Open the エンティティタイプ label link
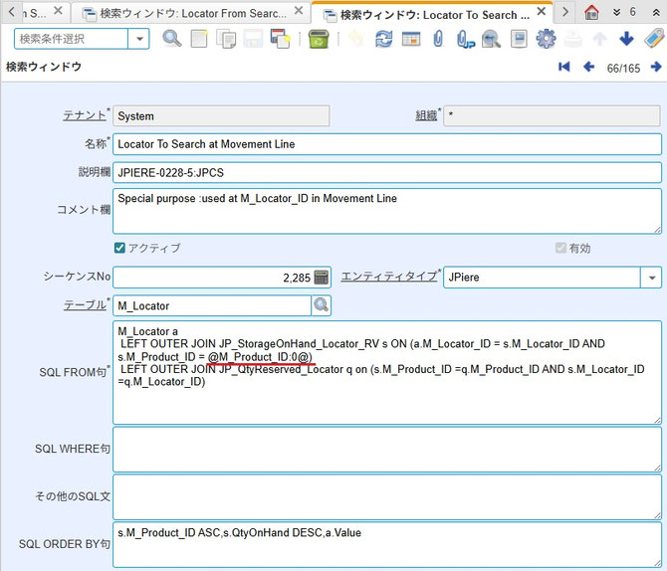Viewport: 667px width, 571px height. click(389, 277)
